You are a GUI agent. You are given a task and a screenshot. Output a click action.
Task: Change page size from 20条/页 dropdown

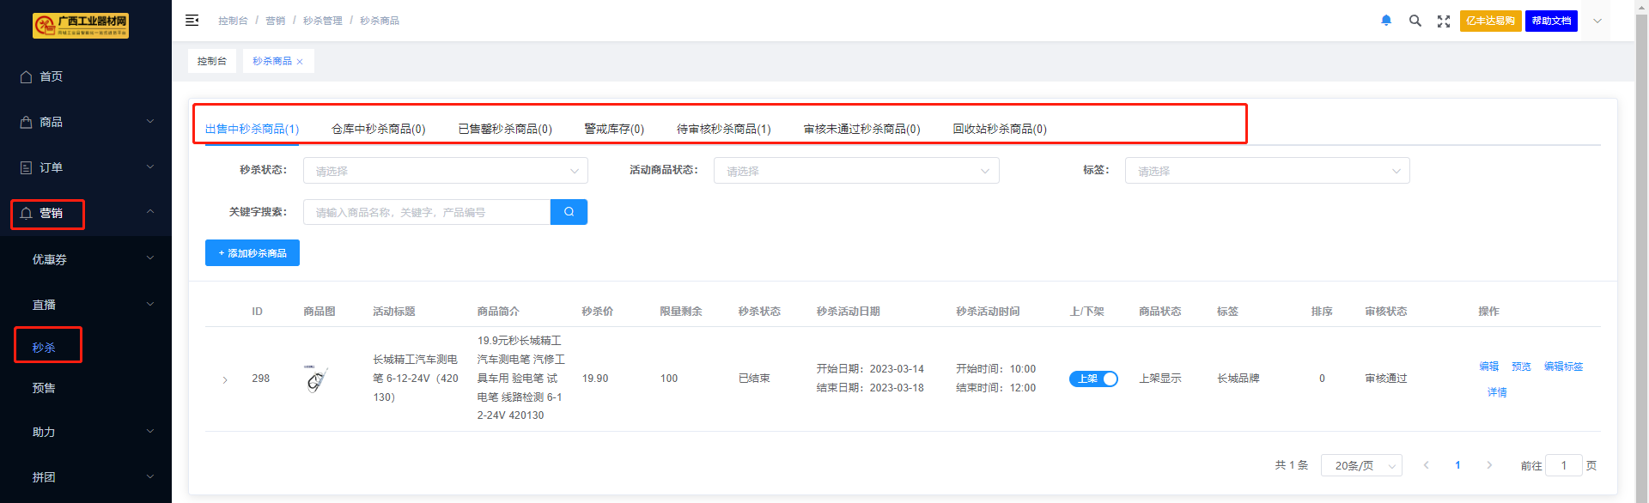tap(1360, 465)
